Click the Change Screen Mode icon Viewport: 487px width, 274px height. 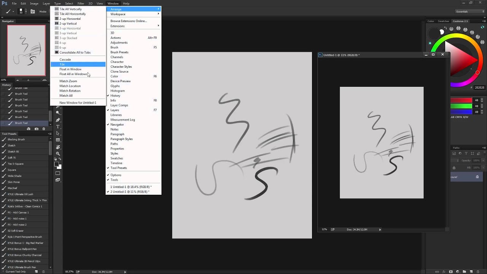click(58, 180)
